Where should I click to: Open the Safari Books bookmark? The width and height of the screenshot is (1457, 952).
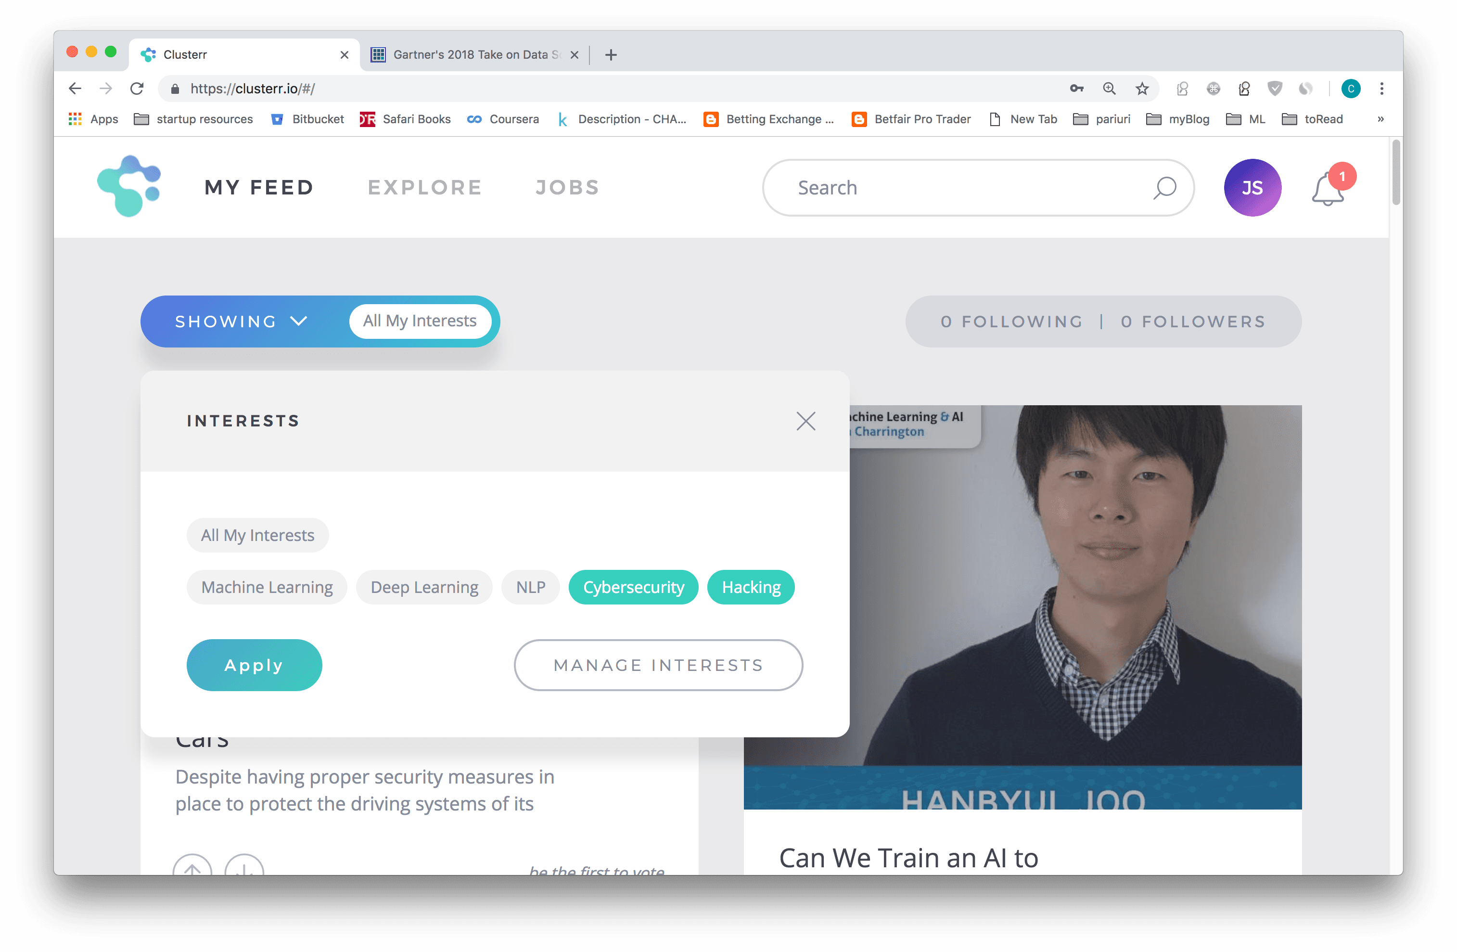click(405, 119)
